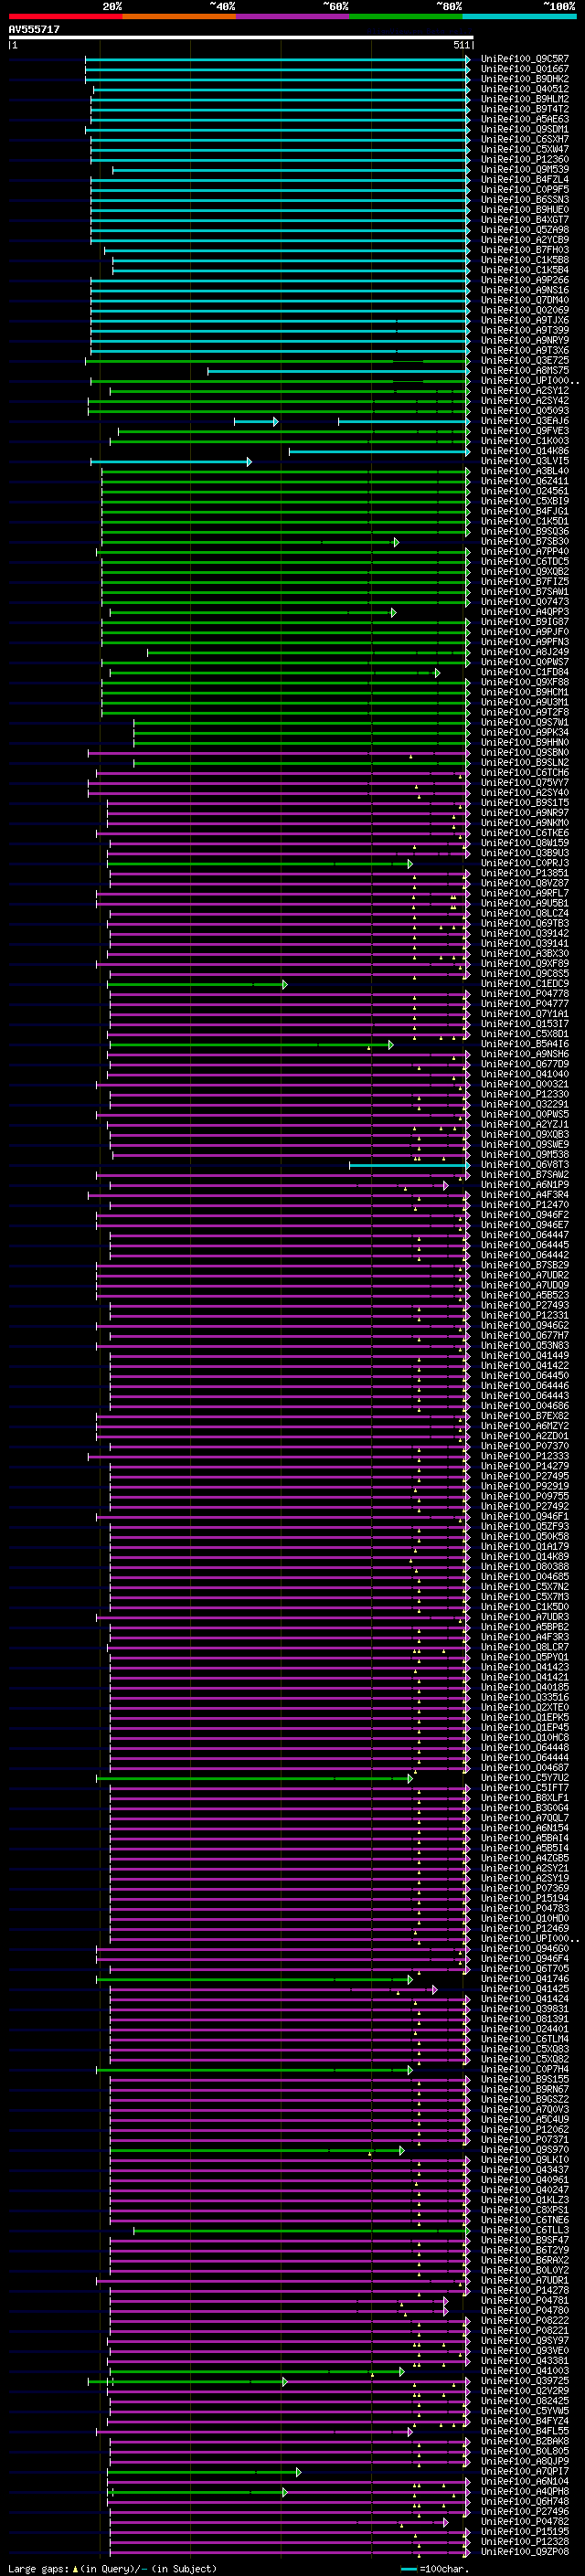Open hit UniRef100_B9DHK2
The height and width of the screenshot is (2576, 585).
525,79
